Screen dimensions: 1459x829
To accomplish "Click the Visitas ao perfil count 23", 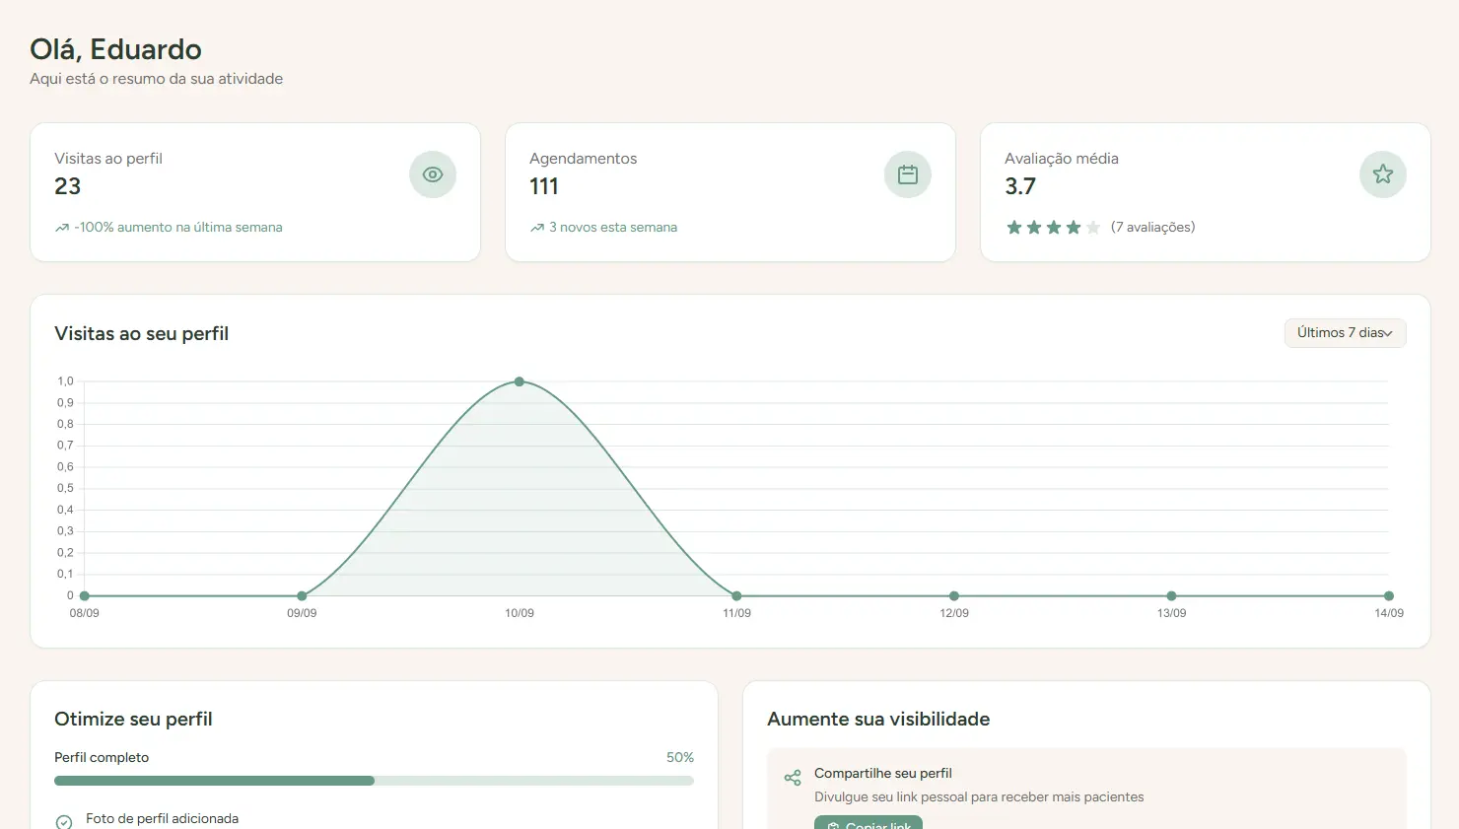I will [68, 186].
